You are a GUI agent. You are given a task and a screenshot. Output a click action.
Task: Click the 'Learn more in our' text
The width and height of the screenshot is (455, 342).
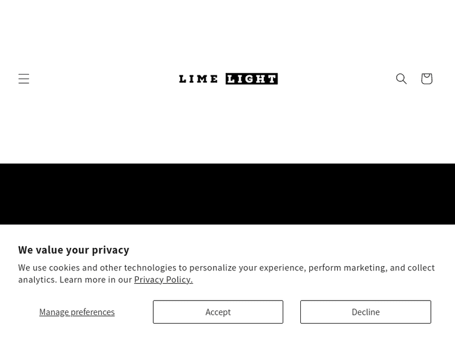[x=95, y=280]
